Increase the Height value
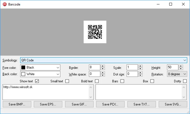190x114 pixels. 181,66
